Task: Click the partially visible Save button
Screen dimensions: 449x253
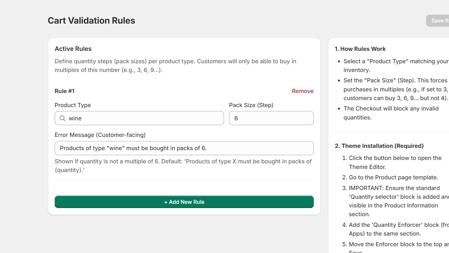Action: pos(438,21)
